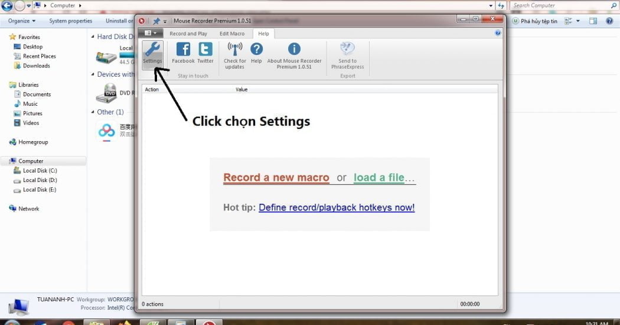Screen dimensions: 620x325
Task: Open Recent Places in navigation pane
Action: tap(39, 56)
